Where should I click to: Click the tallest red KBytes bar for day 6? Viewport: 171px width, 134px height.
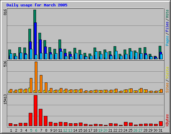tap(36, 111)
